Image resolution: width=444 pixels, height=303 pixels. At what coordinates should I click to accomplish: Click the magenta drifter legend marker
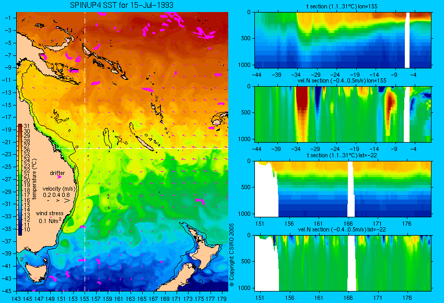[59, 177]
